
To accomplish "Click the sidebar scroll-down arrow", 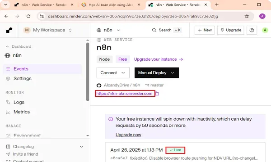I will click(x=88, y=135).
